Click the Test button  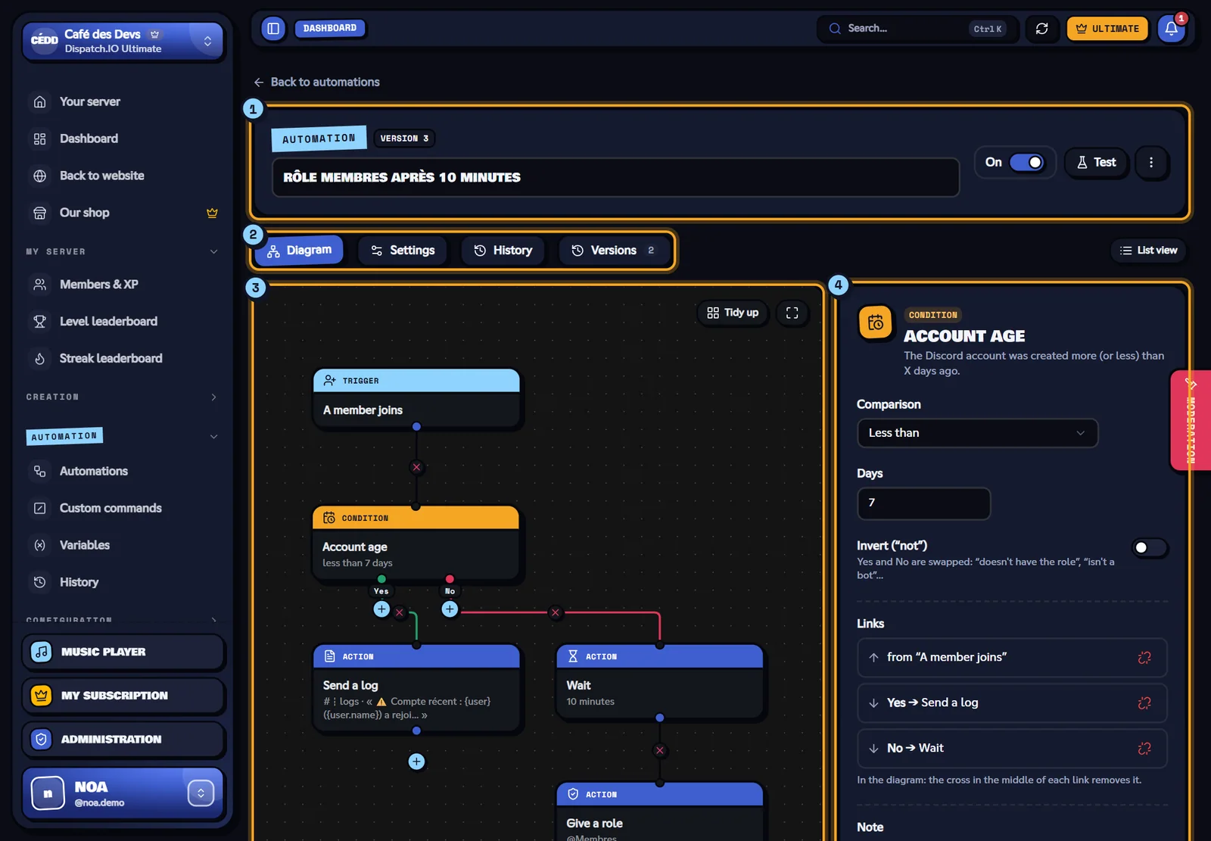tap(1096, 162)
